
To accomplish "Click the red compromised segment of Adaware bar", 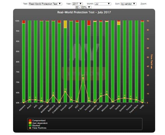I will pyautogui.click(x=24, y=22).
